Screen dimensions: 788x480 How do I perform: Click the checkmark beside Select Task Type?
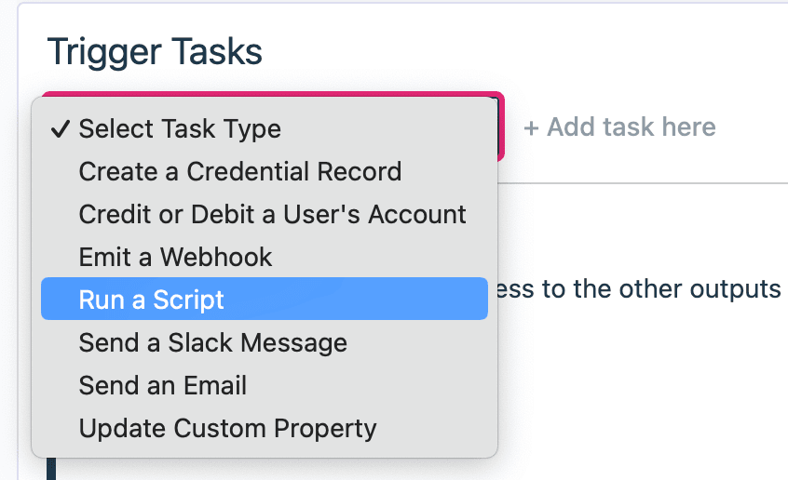(x=60, y=128)
